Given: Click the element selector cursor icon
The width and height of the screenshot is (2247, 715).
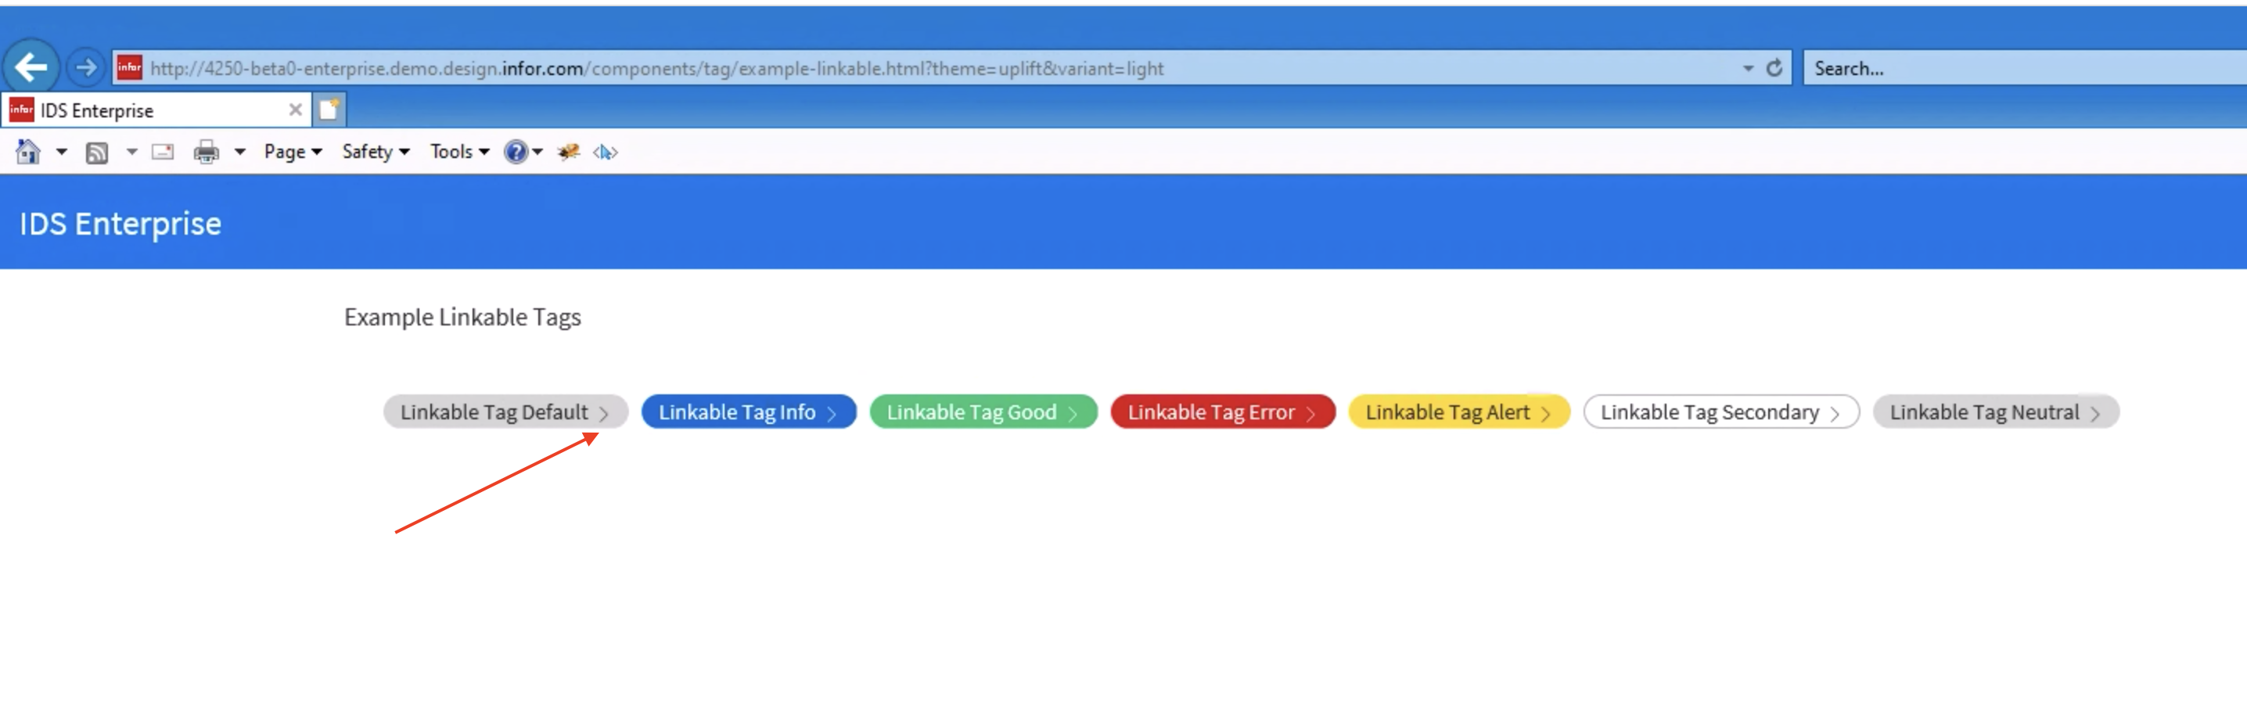Looking at the screenshot, I should (x=606, y=152).
